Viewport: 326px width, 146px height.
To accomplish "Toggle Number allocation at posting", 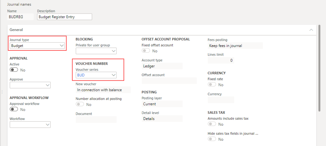I will (x=80, y=104).
